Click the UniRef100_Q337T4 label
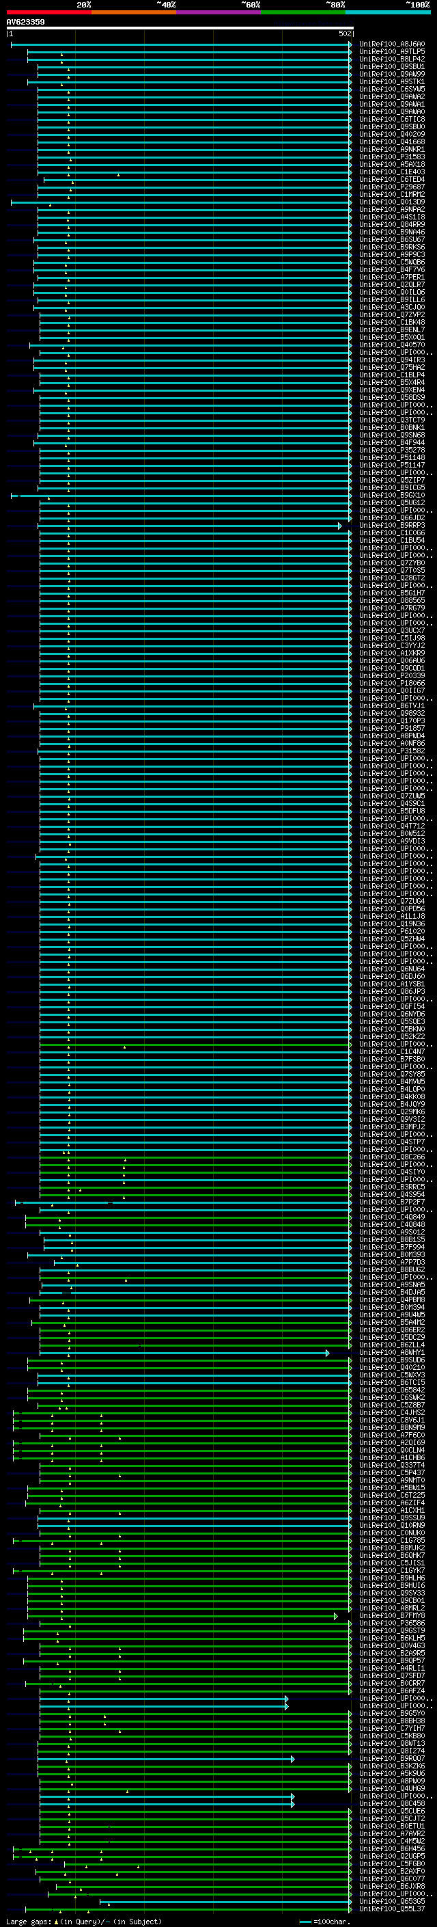 [392, 1466]
